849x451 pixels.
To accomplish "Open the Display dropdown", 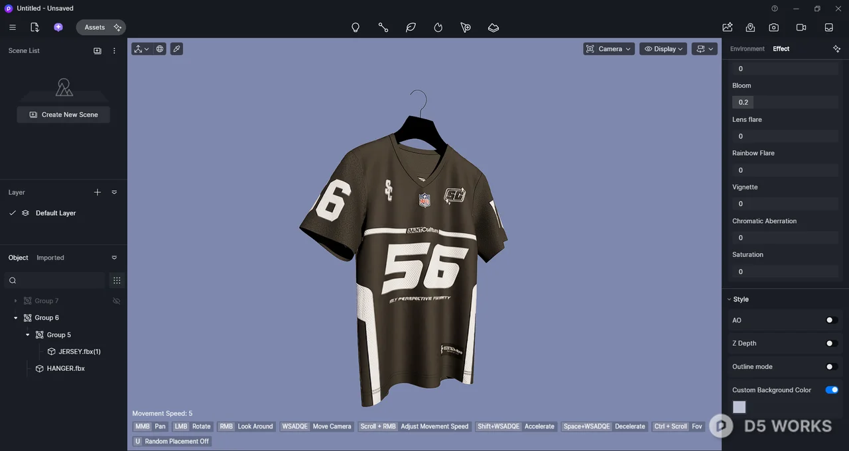I will pos(663,49).
